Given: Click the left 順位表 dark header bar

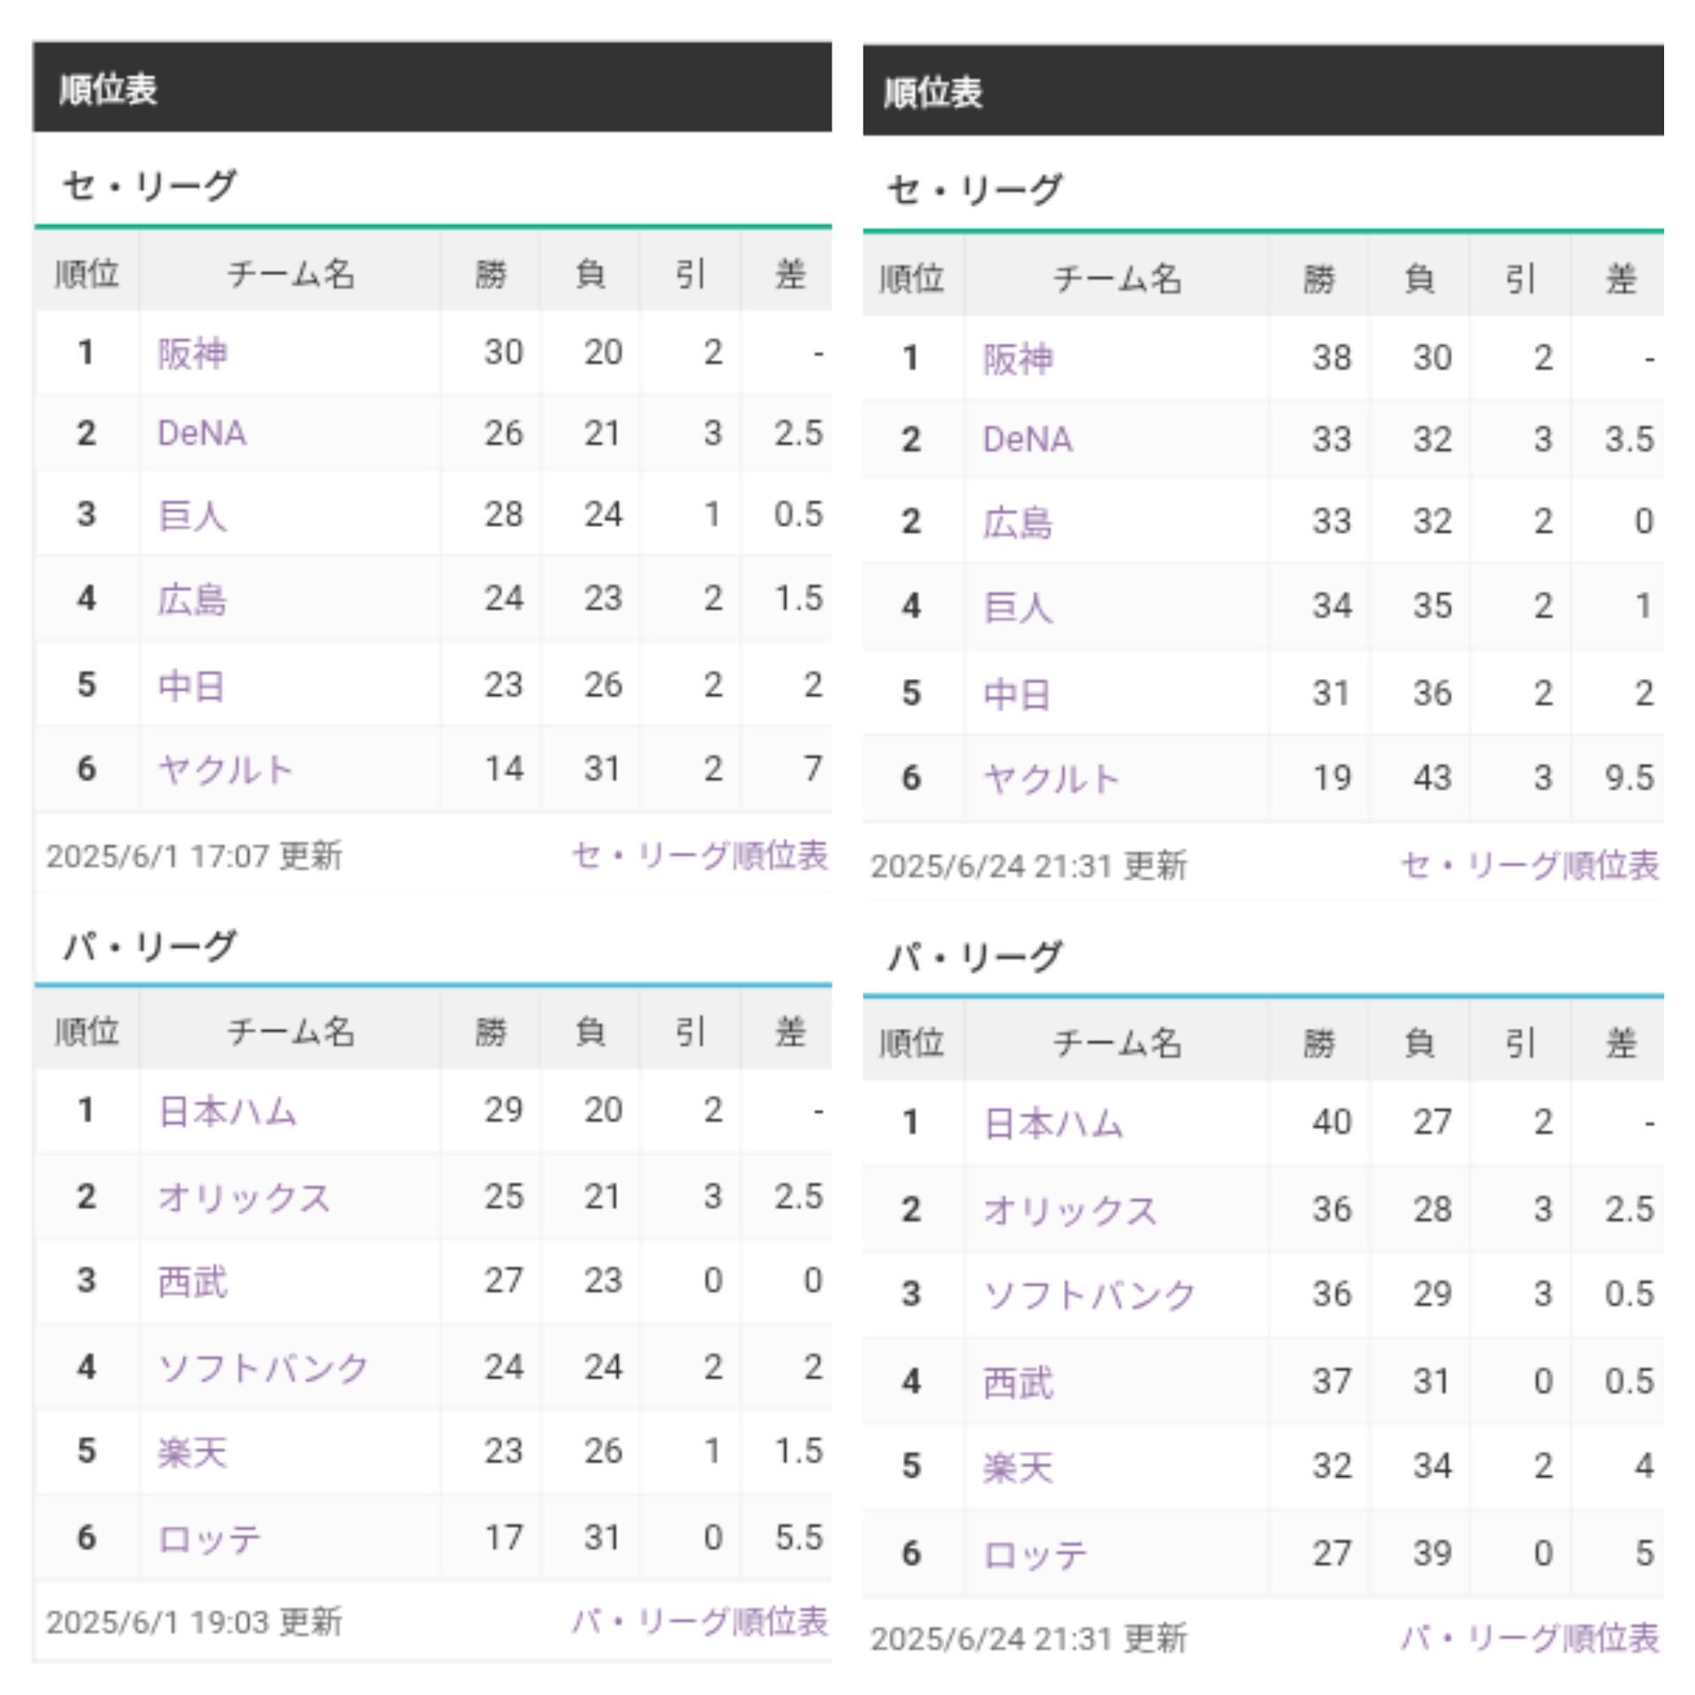Looking at the screenshot, I should coord(433,88).
